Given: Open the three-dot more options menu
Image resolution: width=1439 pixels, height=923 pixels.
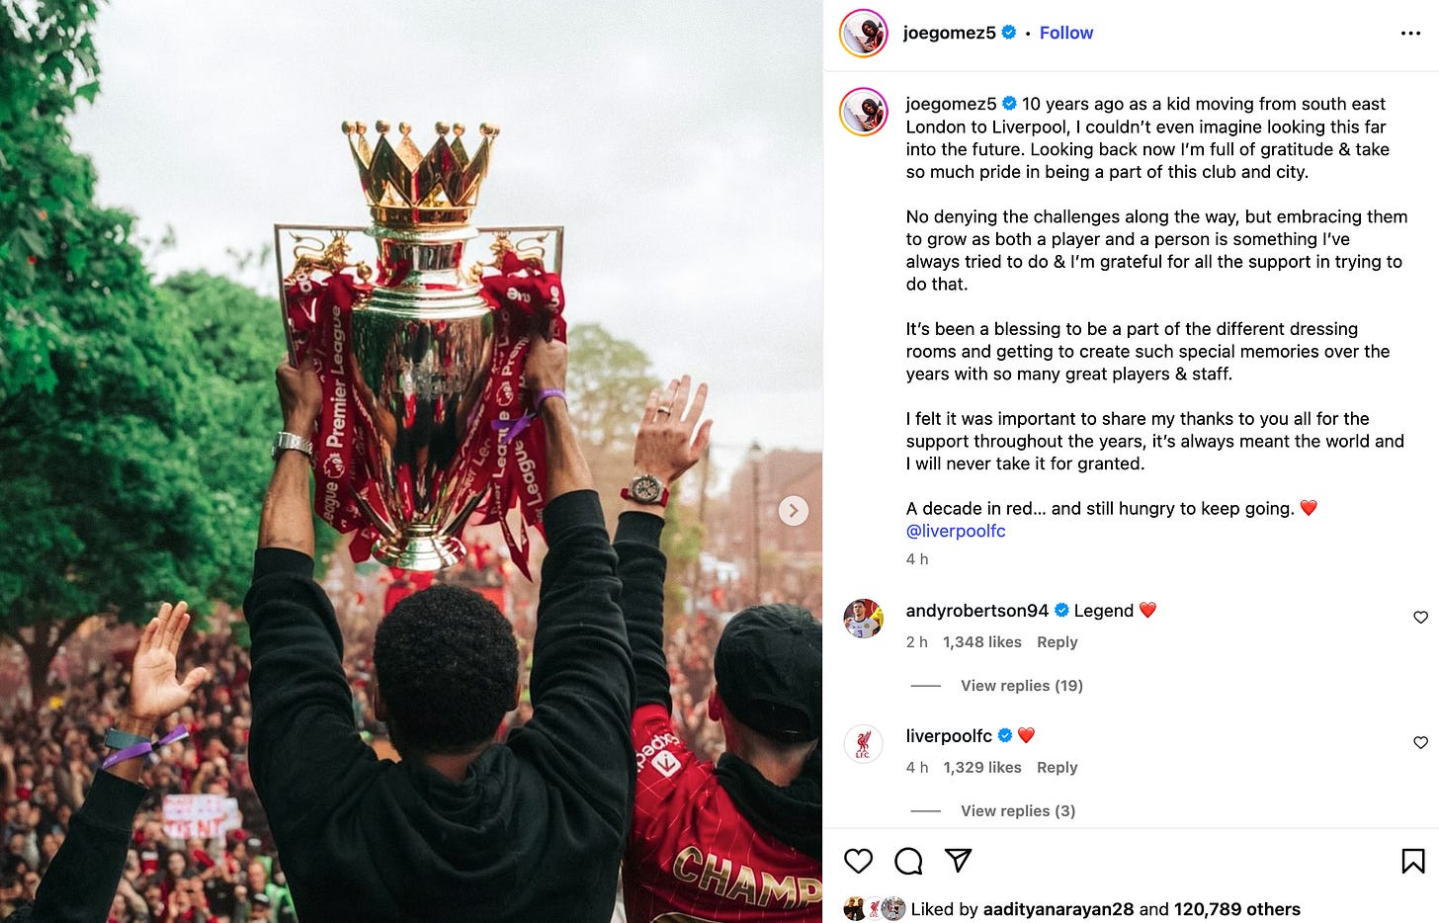Looking at the screenshot, I should point(1410,34).
